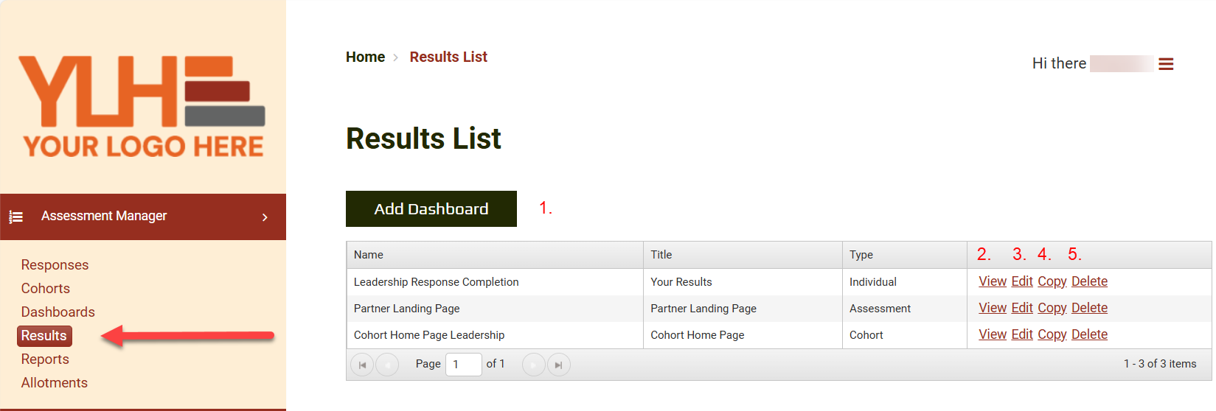1216x411 pixels.
Task: Select Results in the sidebar
Action: coord(44,336)
